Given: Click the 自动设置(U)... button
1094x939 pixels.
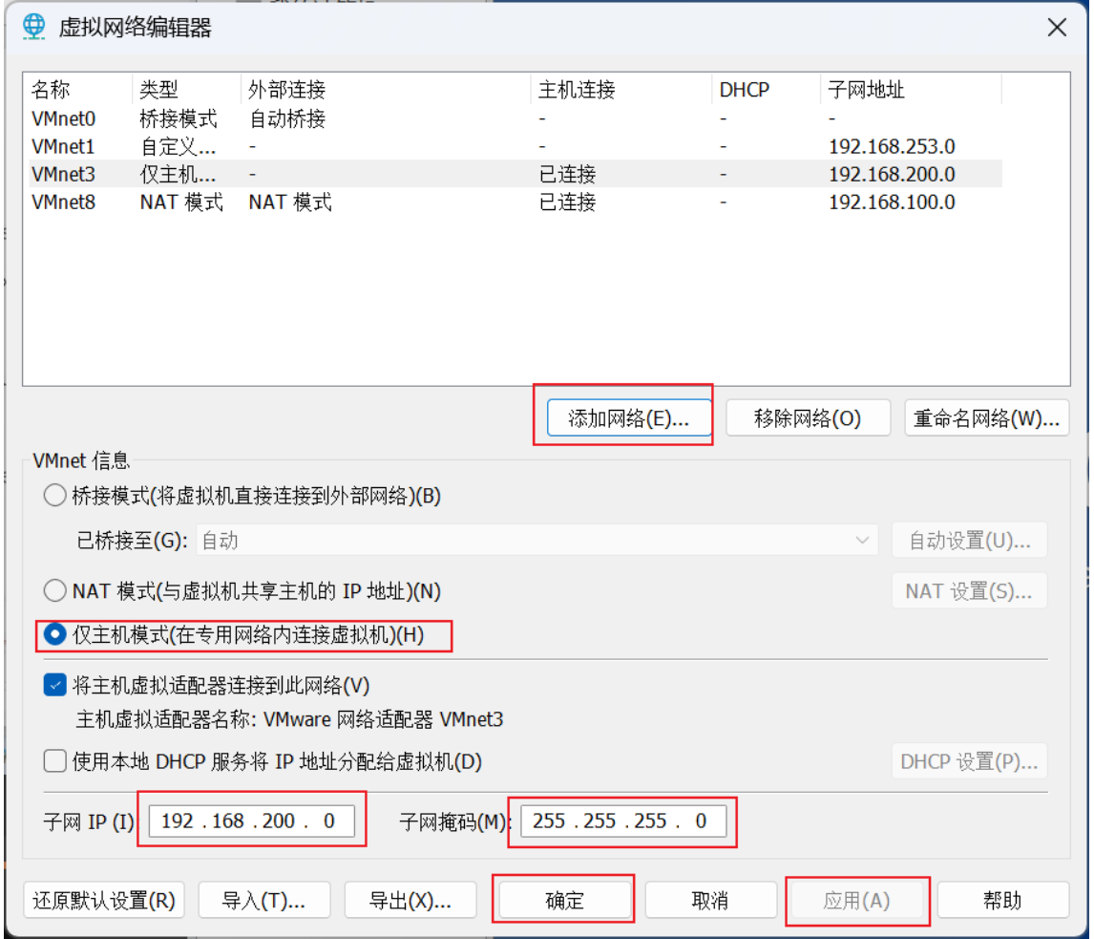Looking at the screenshot, I should 969,541.
